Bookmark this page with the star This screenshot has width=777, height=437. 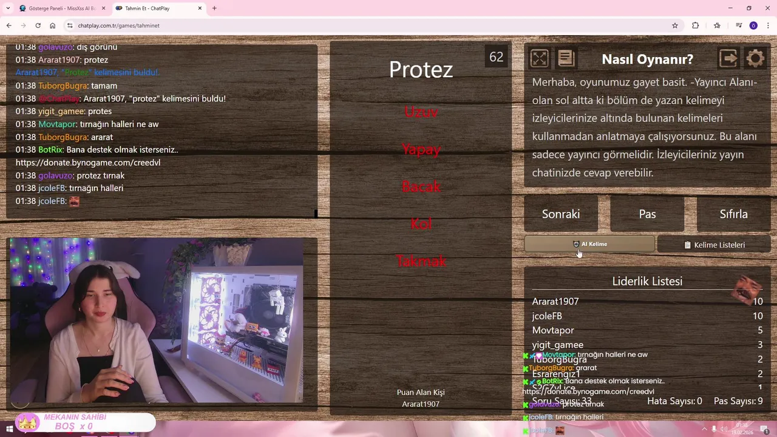(x=674, y=25)
